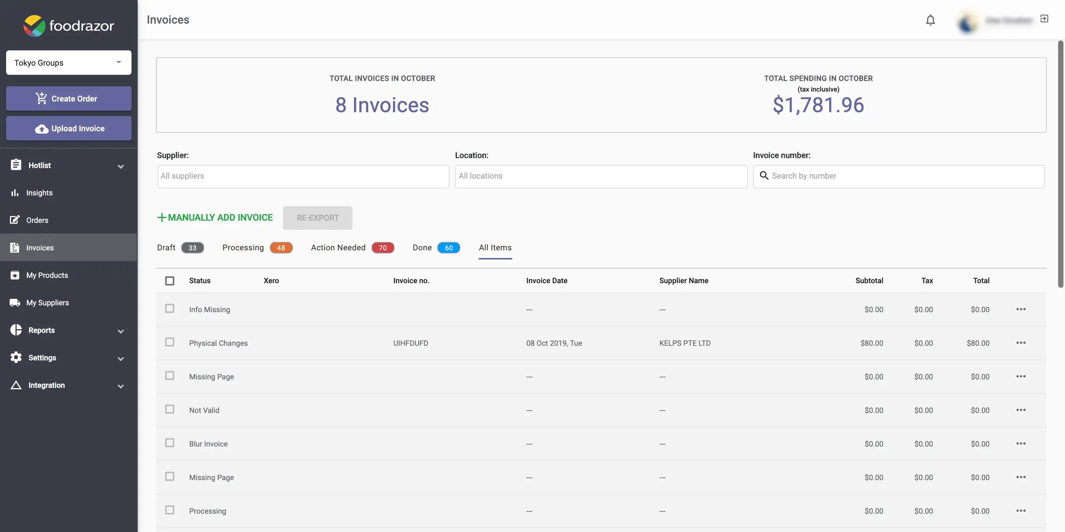Go to Orders in sidebar
The height and width of the screenshot is (532, 1065).
[x=69, y=220]
